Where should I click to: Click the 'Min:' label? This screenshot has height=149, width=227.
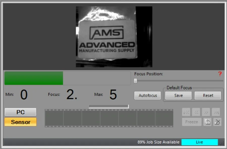click(x=10, y=94)
